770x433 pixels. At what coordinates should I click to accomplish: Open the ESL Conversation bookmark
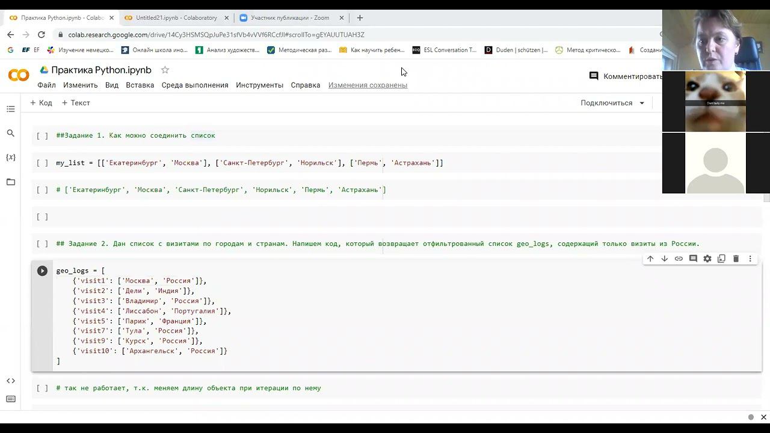point(444,50)
